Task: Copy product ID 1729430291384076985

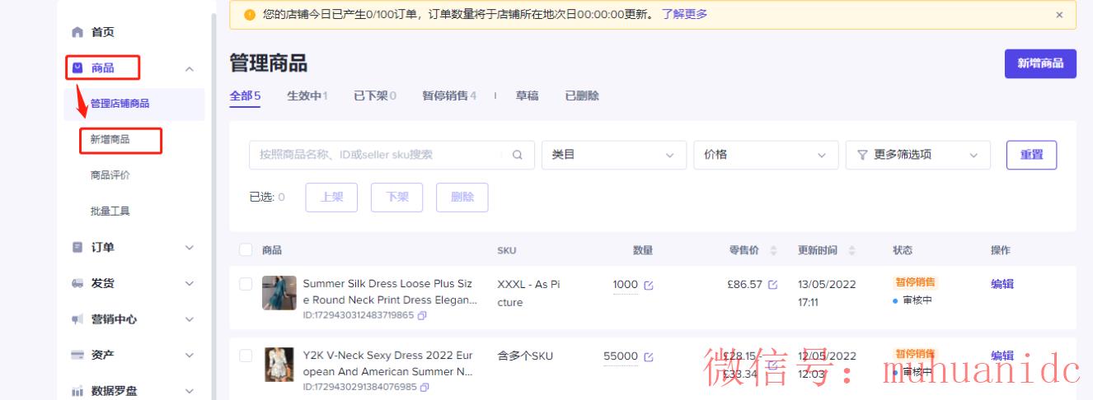Action: point(425,387)
